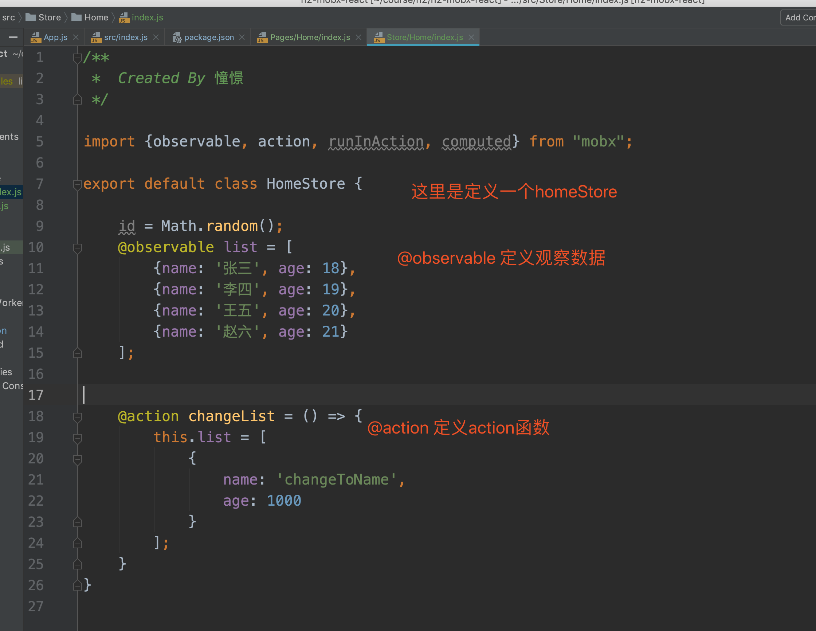The width and height of the screenshot is (816, 631).
Task: Click the age value 21 on line 14
Action: point(331,332)
